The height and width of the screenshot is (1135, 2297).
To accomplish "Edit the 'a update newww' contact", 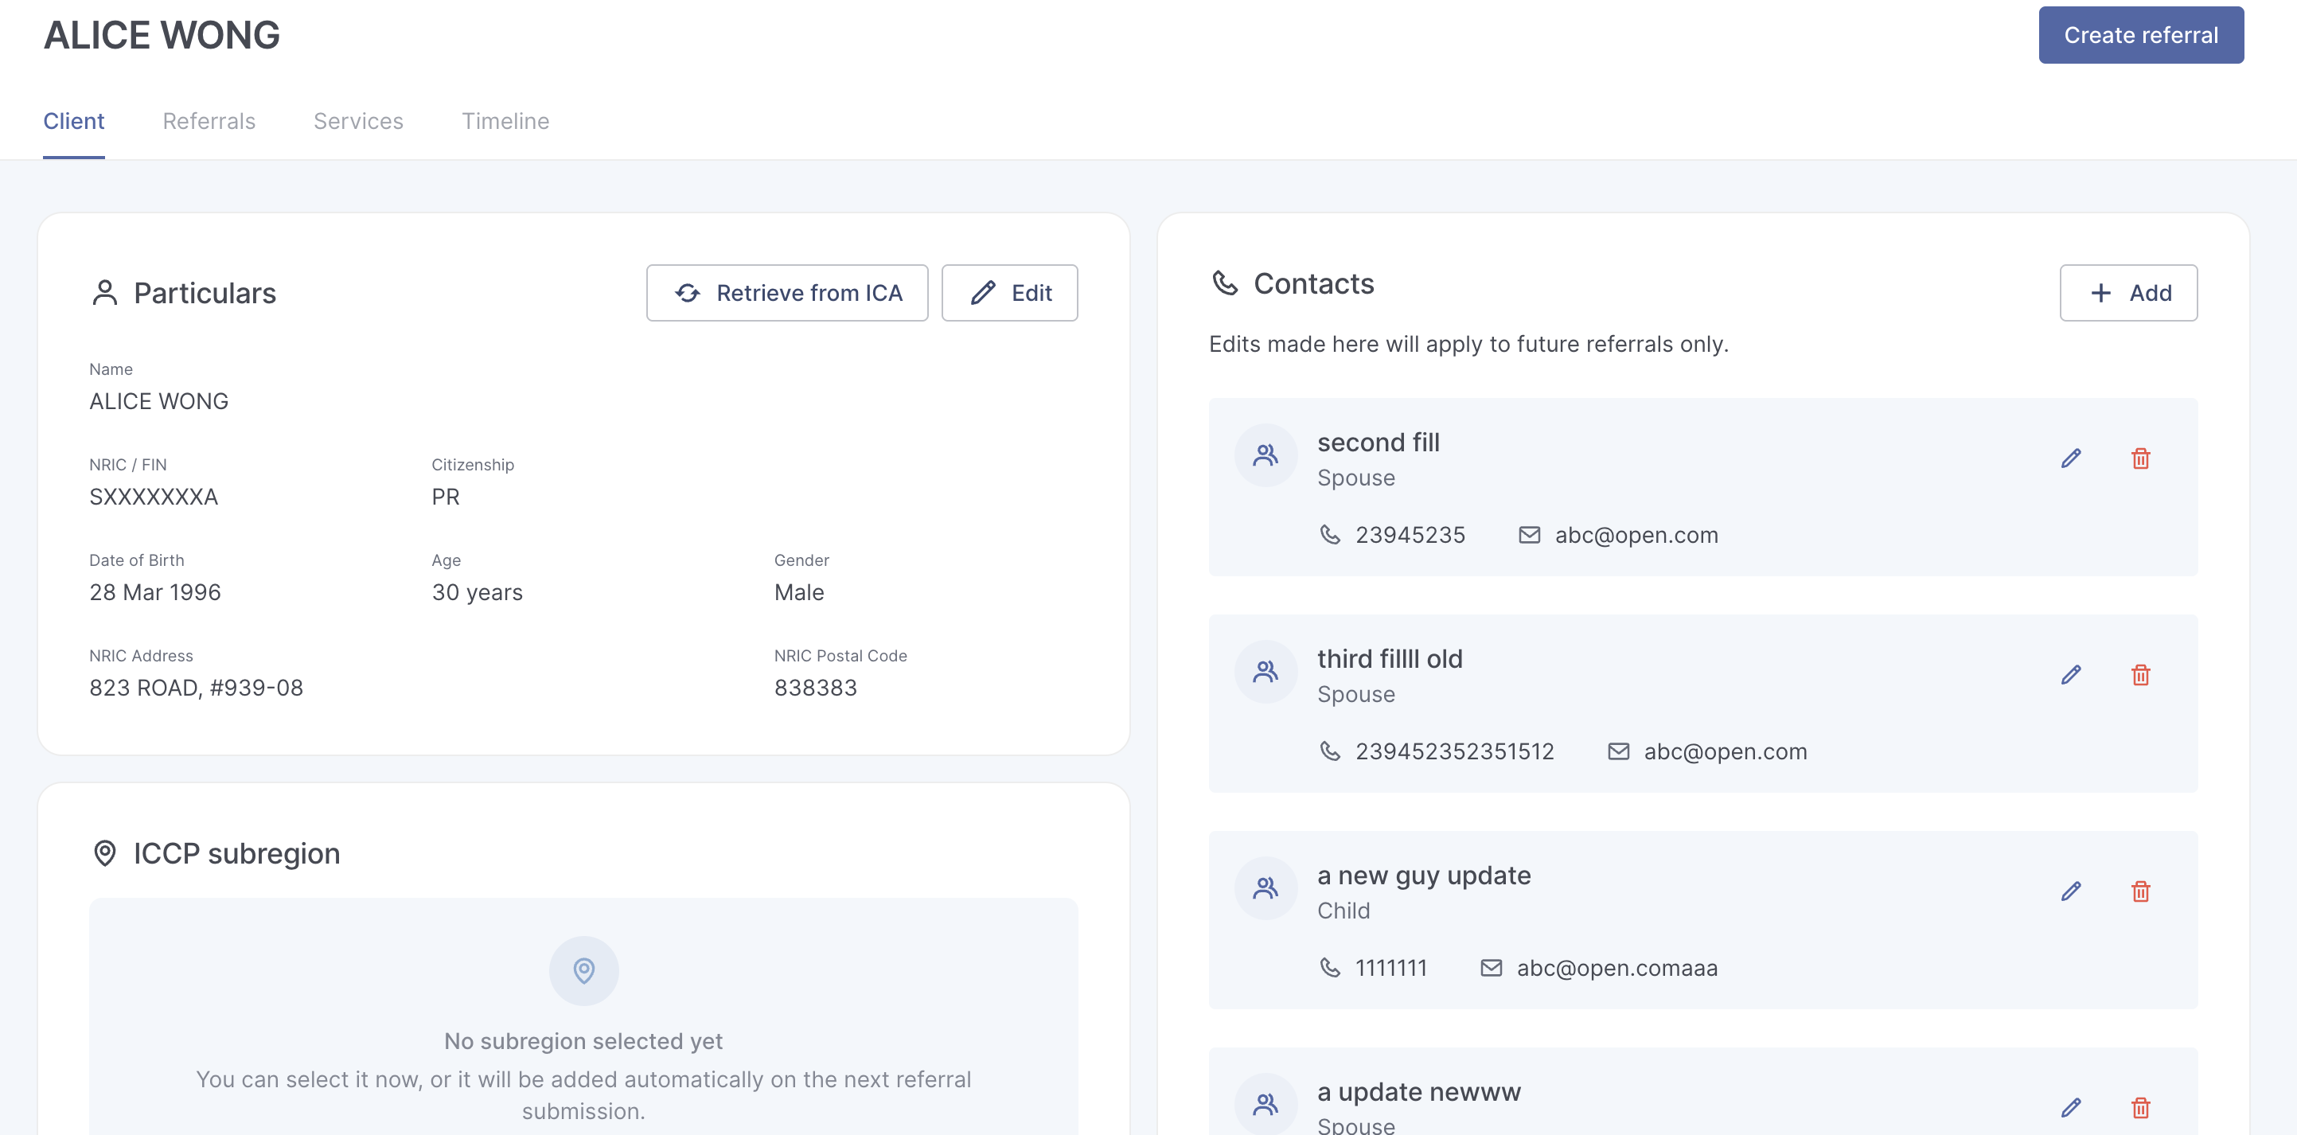I will coord(2070,1108).
